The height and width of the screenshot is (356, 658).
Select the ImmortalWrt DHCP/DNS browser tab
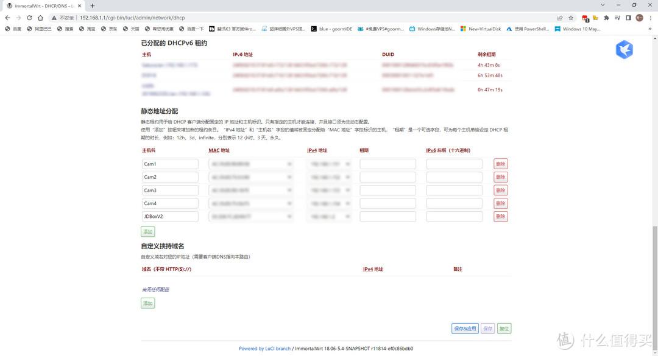click(41, 5)
